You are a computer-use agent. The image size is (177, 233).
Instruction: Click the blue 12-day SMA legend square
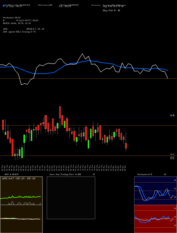click(x=4, y=6)
